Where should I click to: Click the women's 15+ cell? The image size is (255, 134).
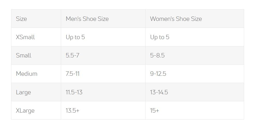[155, 111]
